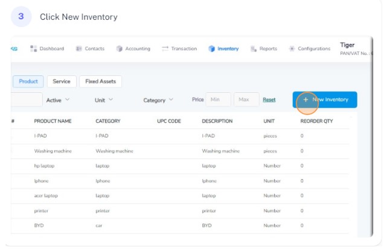Select the I-PAD product name
This screenshot has height=252, width=384.
point(40,136)
